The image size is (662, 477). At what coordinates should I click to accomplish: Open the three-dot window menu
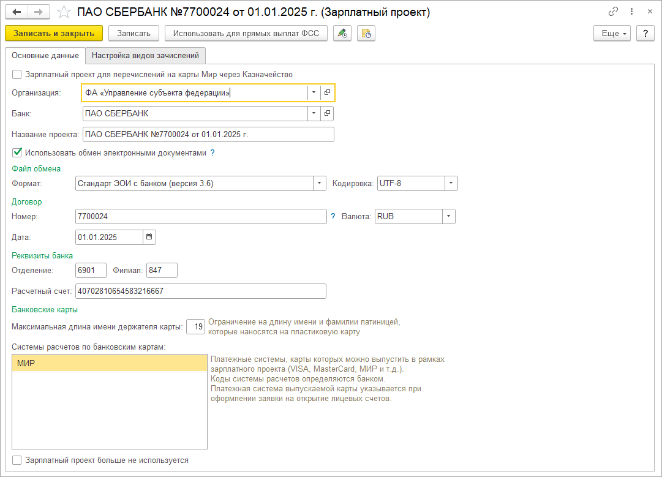[631, 12]
